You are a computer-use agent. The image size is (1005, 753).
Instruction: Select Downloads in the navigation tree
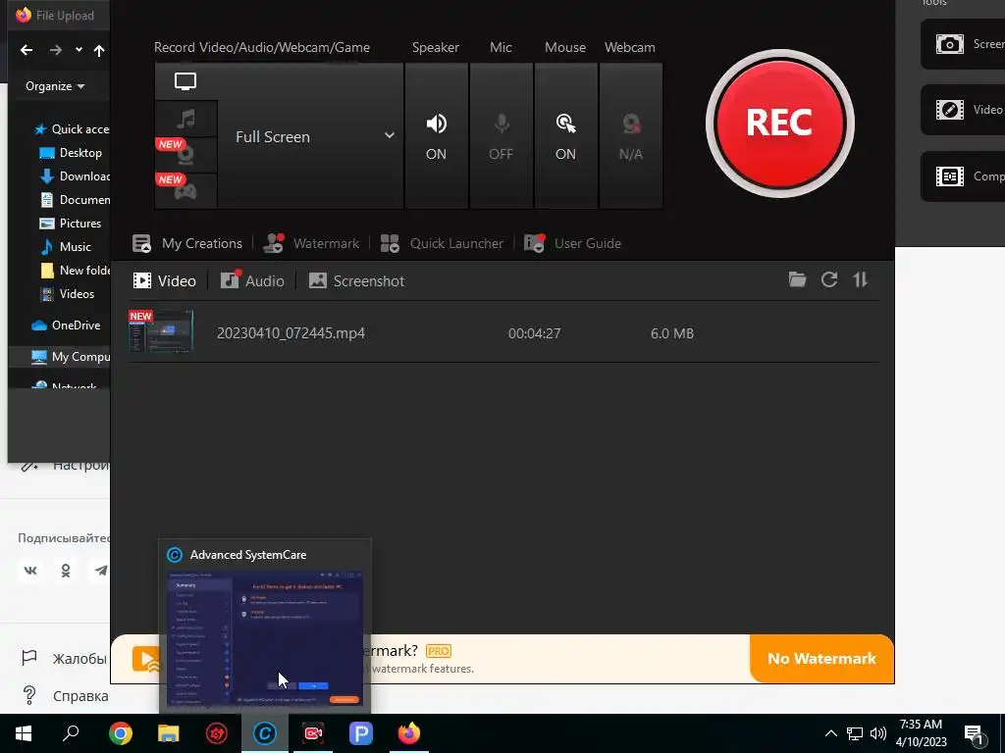click(x=75, y=176)
